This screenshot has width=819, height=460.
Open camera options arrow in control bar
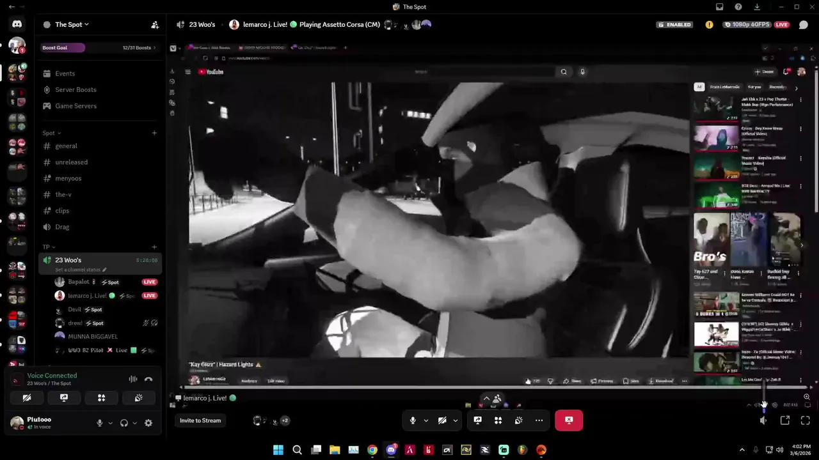455,420
